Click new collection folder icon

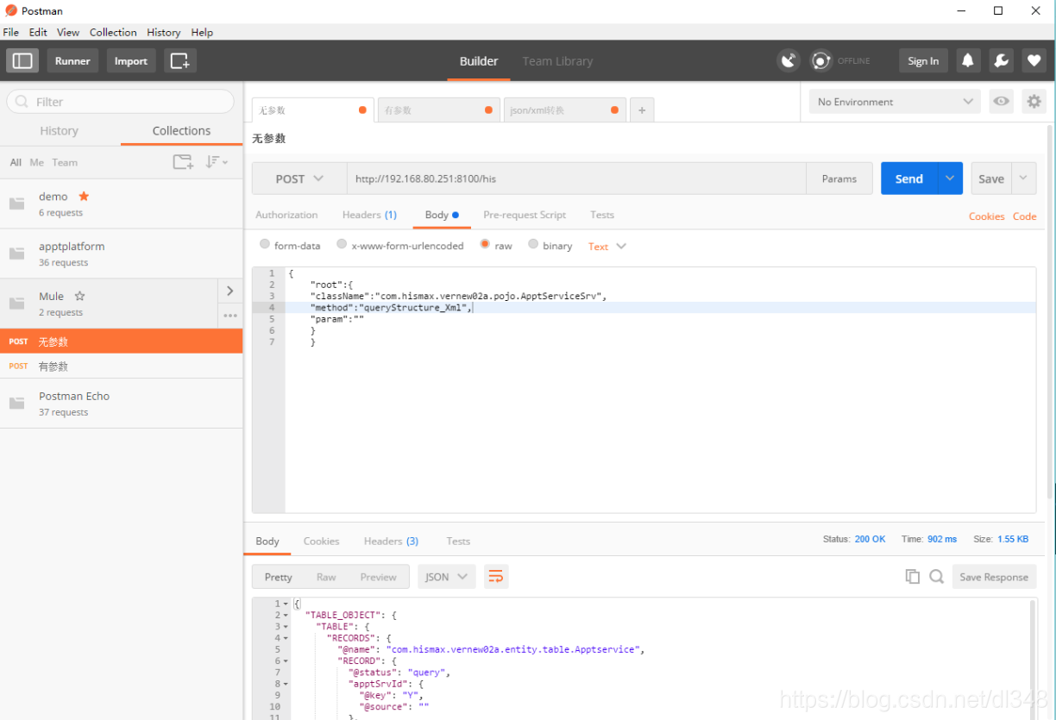pos(183,162)
